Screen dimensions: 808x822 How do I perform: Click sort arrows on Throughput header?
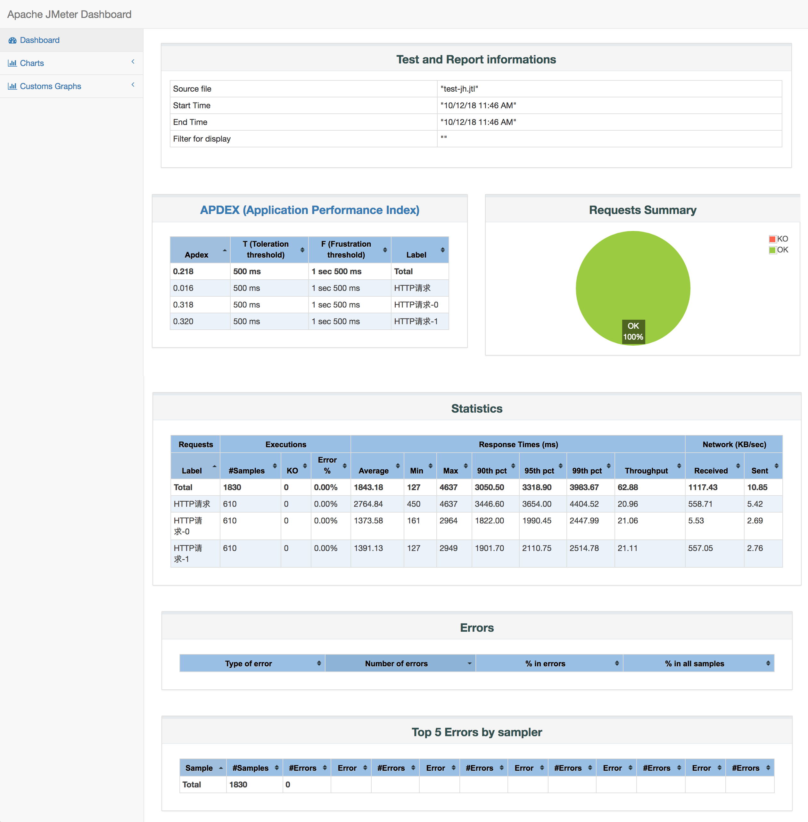point(679,466)
